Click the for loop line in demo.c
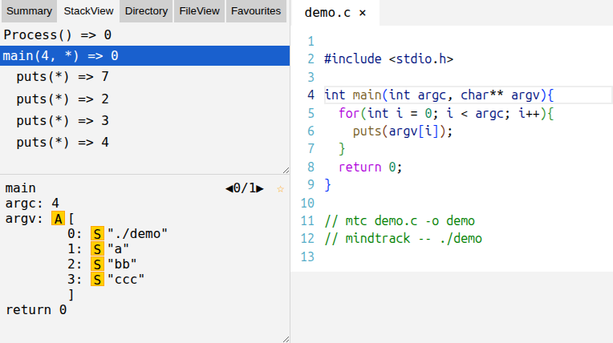The image size is (613, 343). 446,113
